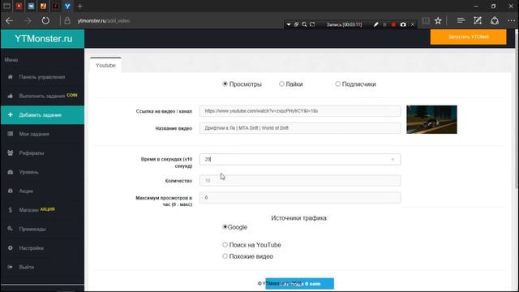
Task: Click the ytmonster.ru address bar
Action: click(104, 20)
